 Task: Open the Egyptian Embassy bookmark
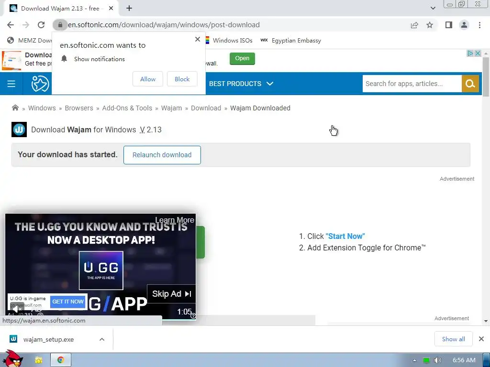point(290,40)
